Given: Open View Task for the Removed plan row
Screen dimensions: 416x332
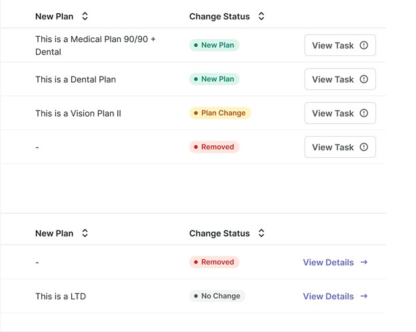Looking at the screenshot, I should (x=340, y=147).
